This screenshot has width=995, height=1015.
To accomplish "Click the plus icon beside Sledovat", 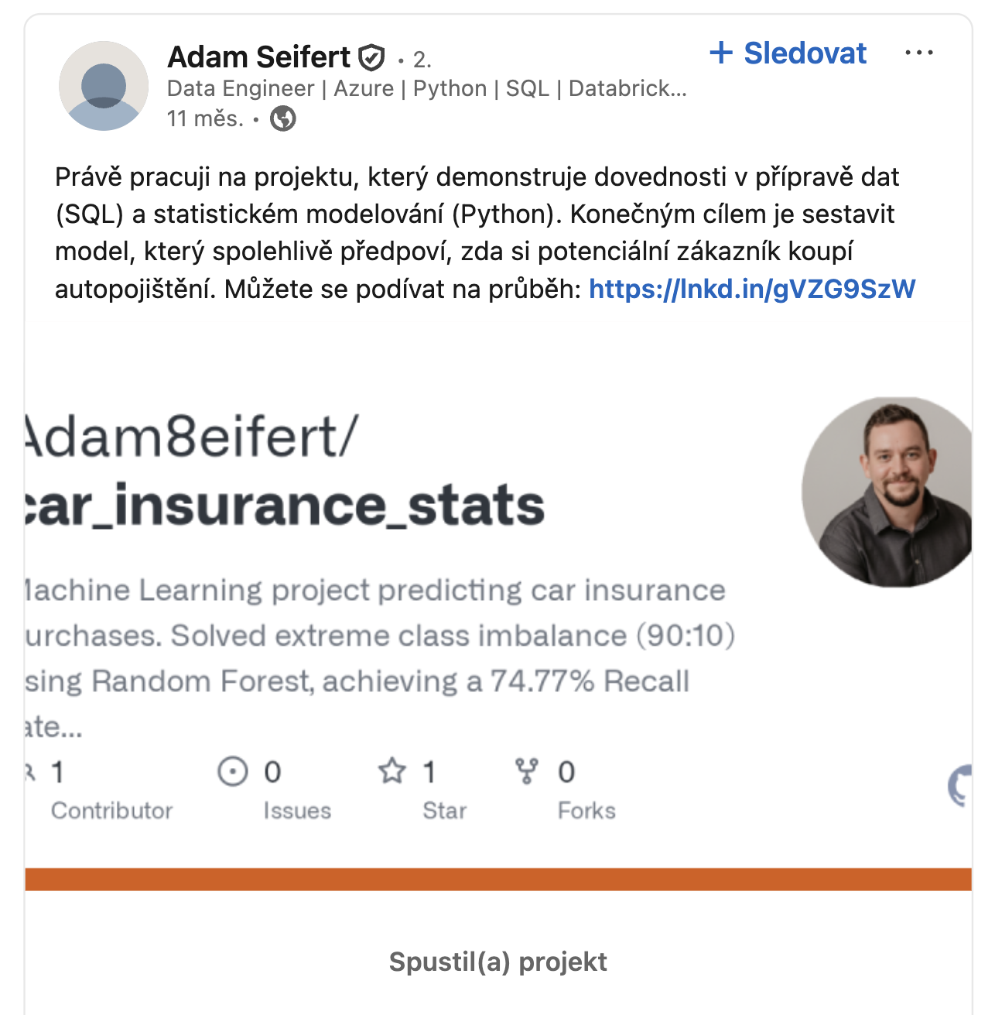I will [721, 53].
